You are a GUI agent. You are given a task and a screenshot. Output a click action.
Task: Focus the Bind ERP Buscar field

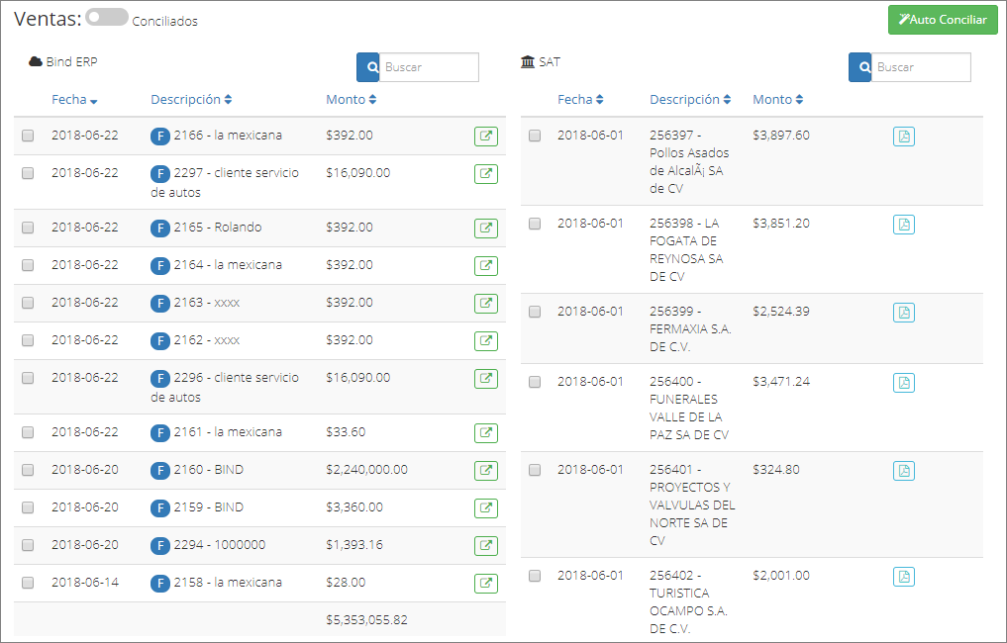tap(429, 67)
